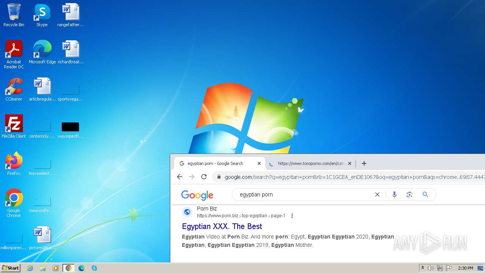
Task: Click the Chrome back arrow button
Action: [180, 177]
